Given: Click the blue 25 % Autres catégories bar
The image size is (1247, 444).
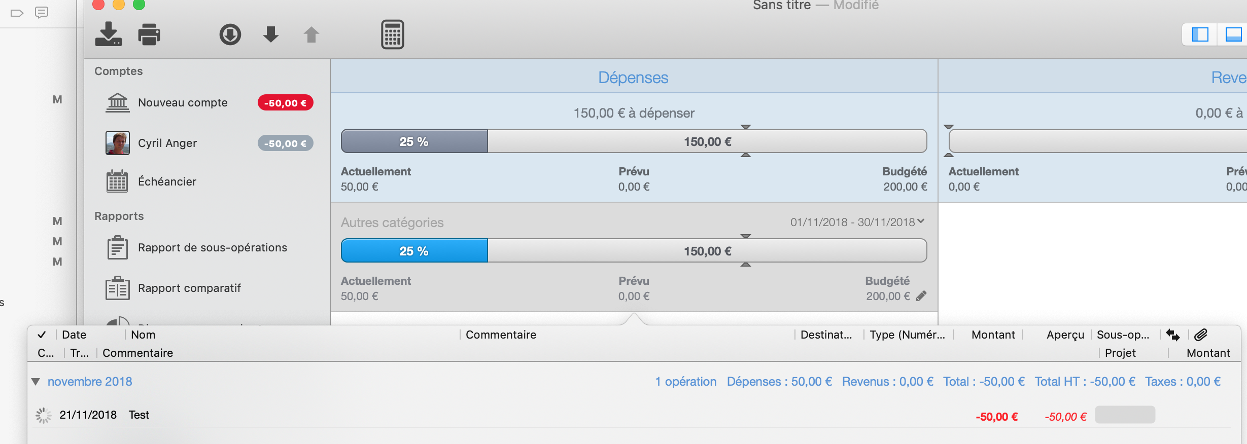Looking at the screenshot, I should 414,251.
